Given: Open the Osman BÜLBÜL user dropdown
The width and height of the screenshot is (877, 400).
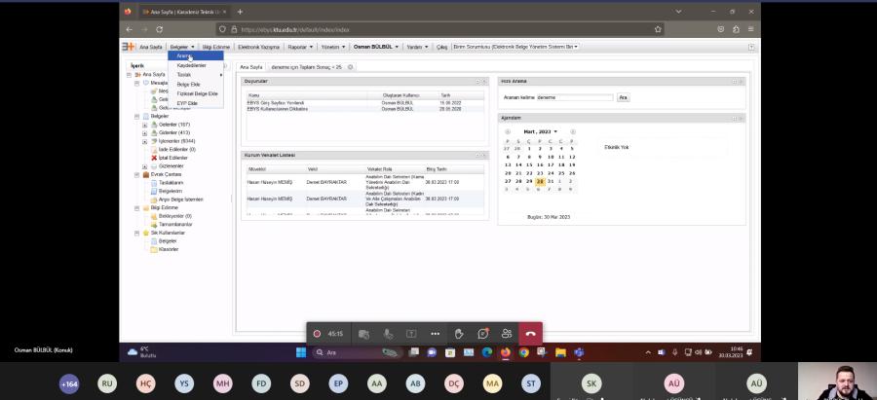Looking at the screenshot, I should [x=376, y=47].
